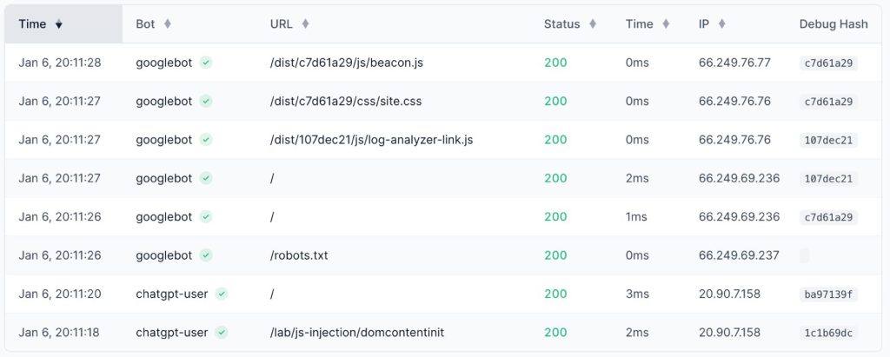This screenshot has width=890, height=357.
Task: Click verified badge in the domcontentinit row
Action: [222, 333]
